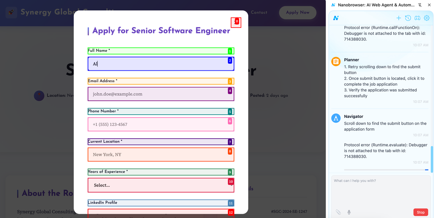The image size is (436, 218).
Task: Open Nanobrowser settings gear
Action: coord(427,18)
